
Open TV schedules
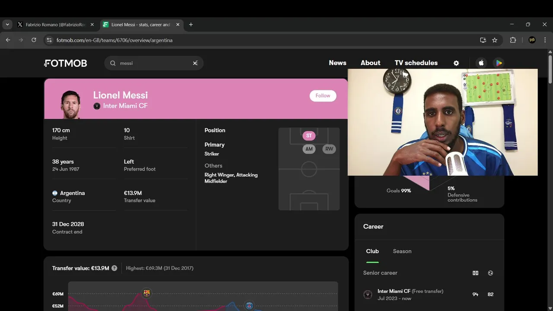[416, 63]
